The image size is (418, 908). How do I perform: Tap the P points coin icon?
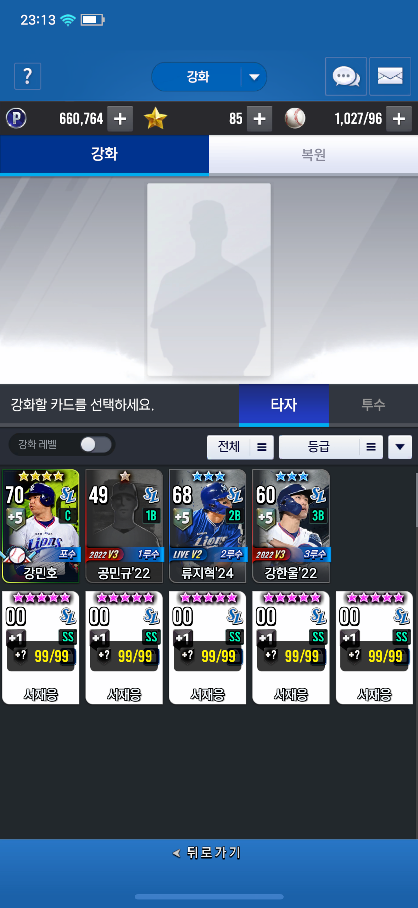coord(16,118)
